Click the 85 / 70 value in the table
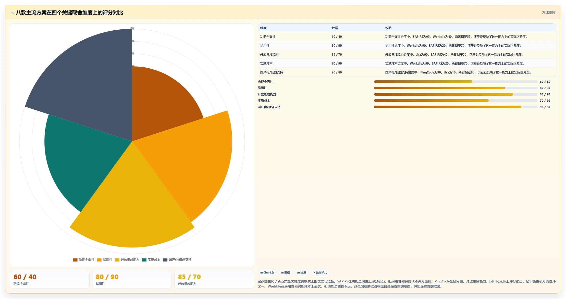 pos(337,55)
